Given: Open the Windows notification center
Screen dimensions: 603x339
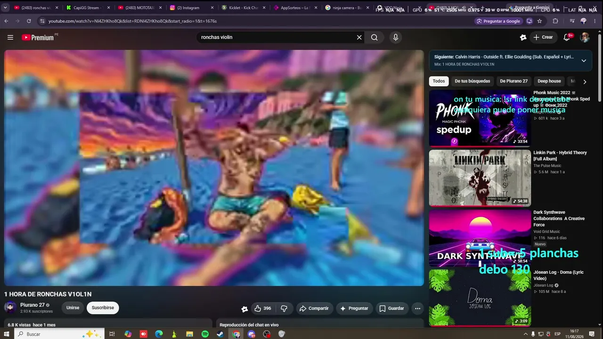Looking at the screenshot, I should click(592, 334).
